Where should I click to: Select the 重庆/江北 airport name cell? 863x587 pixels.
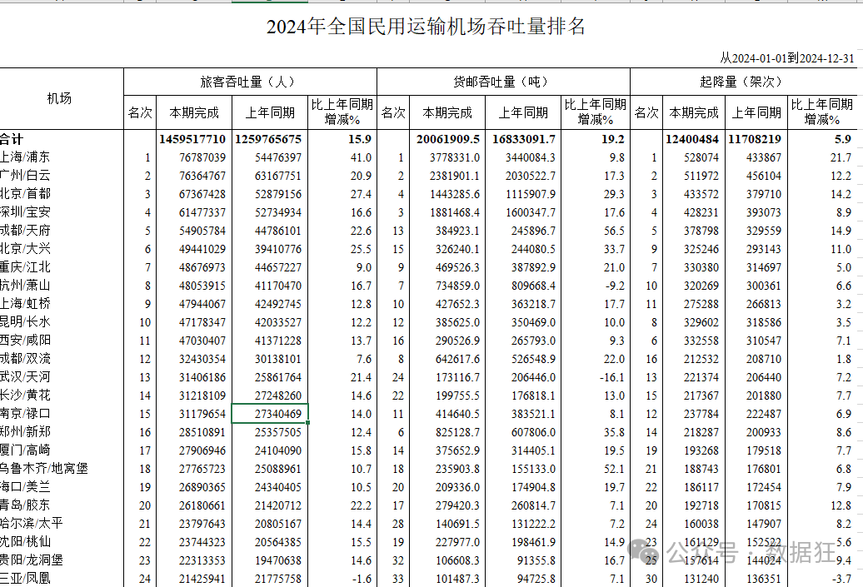coord(25,266)
